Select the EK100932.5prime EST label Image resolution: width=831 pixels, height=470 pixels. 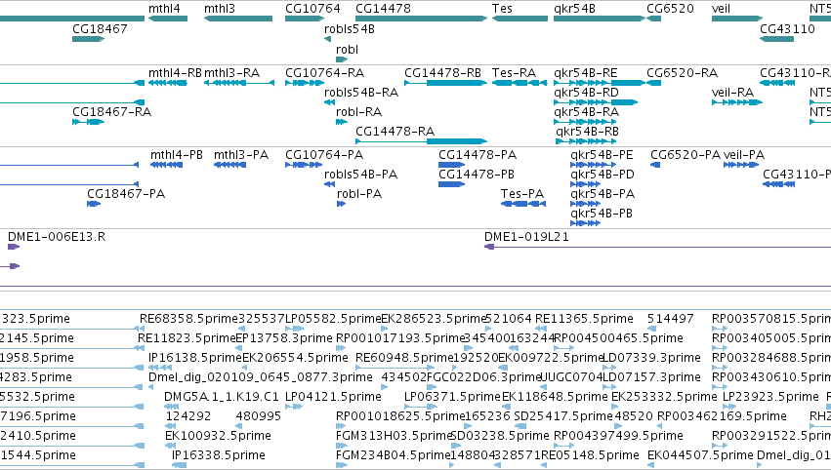pos(219,437)
